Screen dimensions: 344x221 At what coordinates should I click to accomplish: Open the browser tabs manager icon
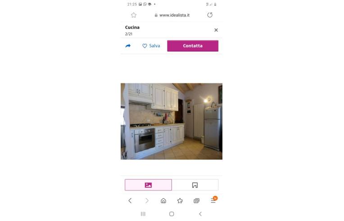[197, 201]
